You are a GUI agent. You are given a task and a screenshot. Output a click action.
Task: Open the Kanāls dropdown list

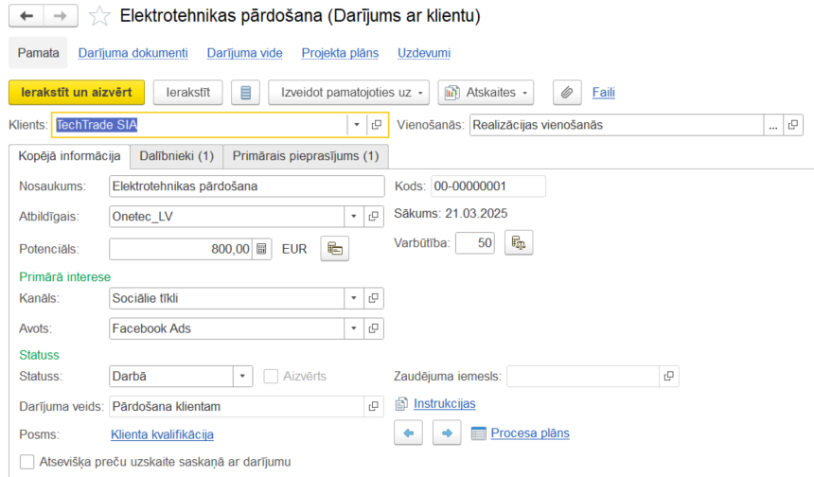(354, 299)
